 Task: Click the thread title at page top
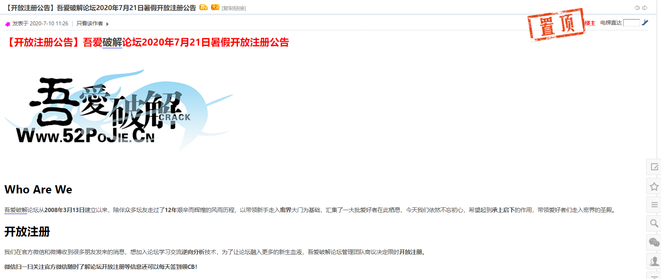(x=100, y=8)
